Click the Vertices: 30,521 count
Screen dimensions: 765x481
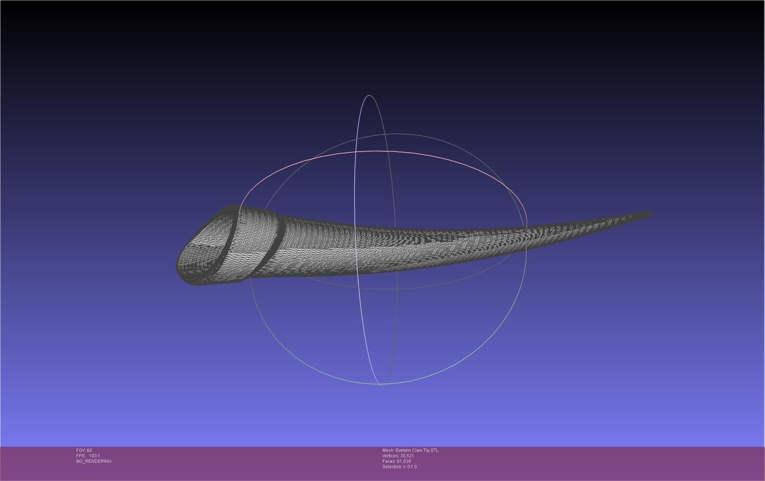tap(398, 456)
